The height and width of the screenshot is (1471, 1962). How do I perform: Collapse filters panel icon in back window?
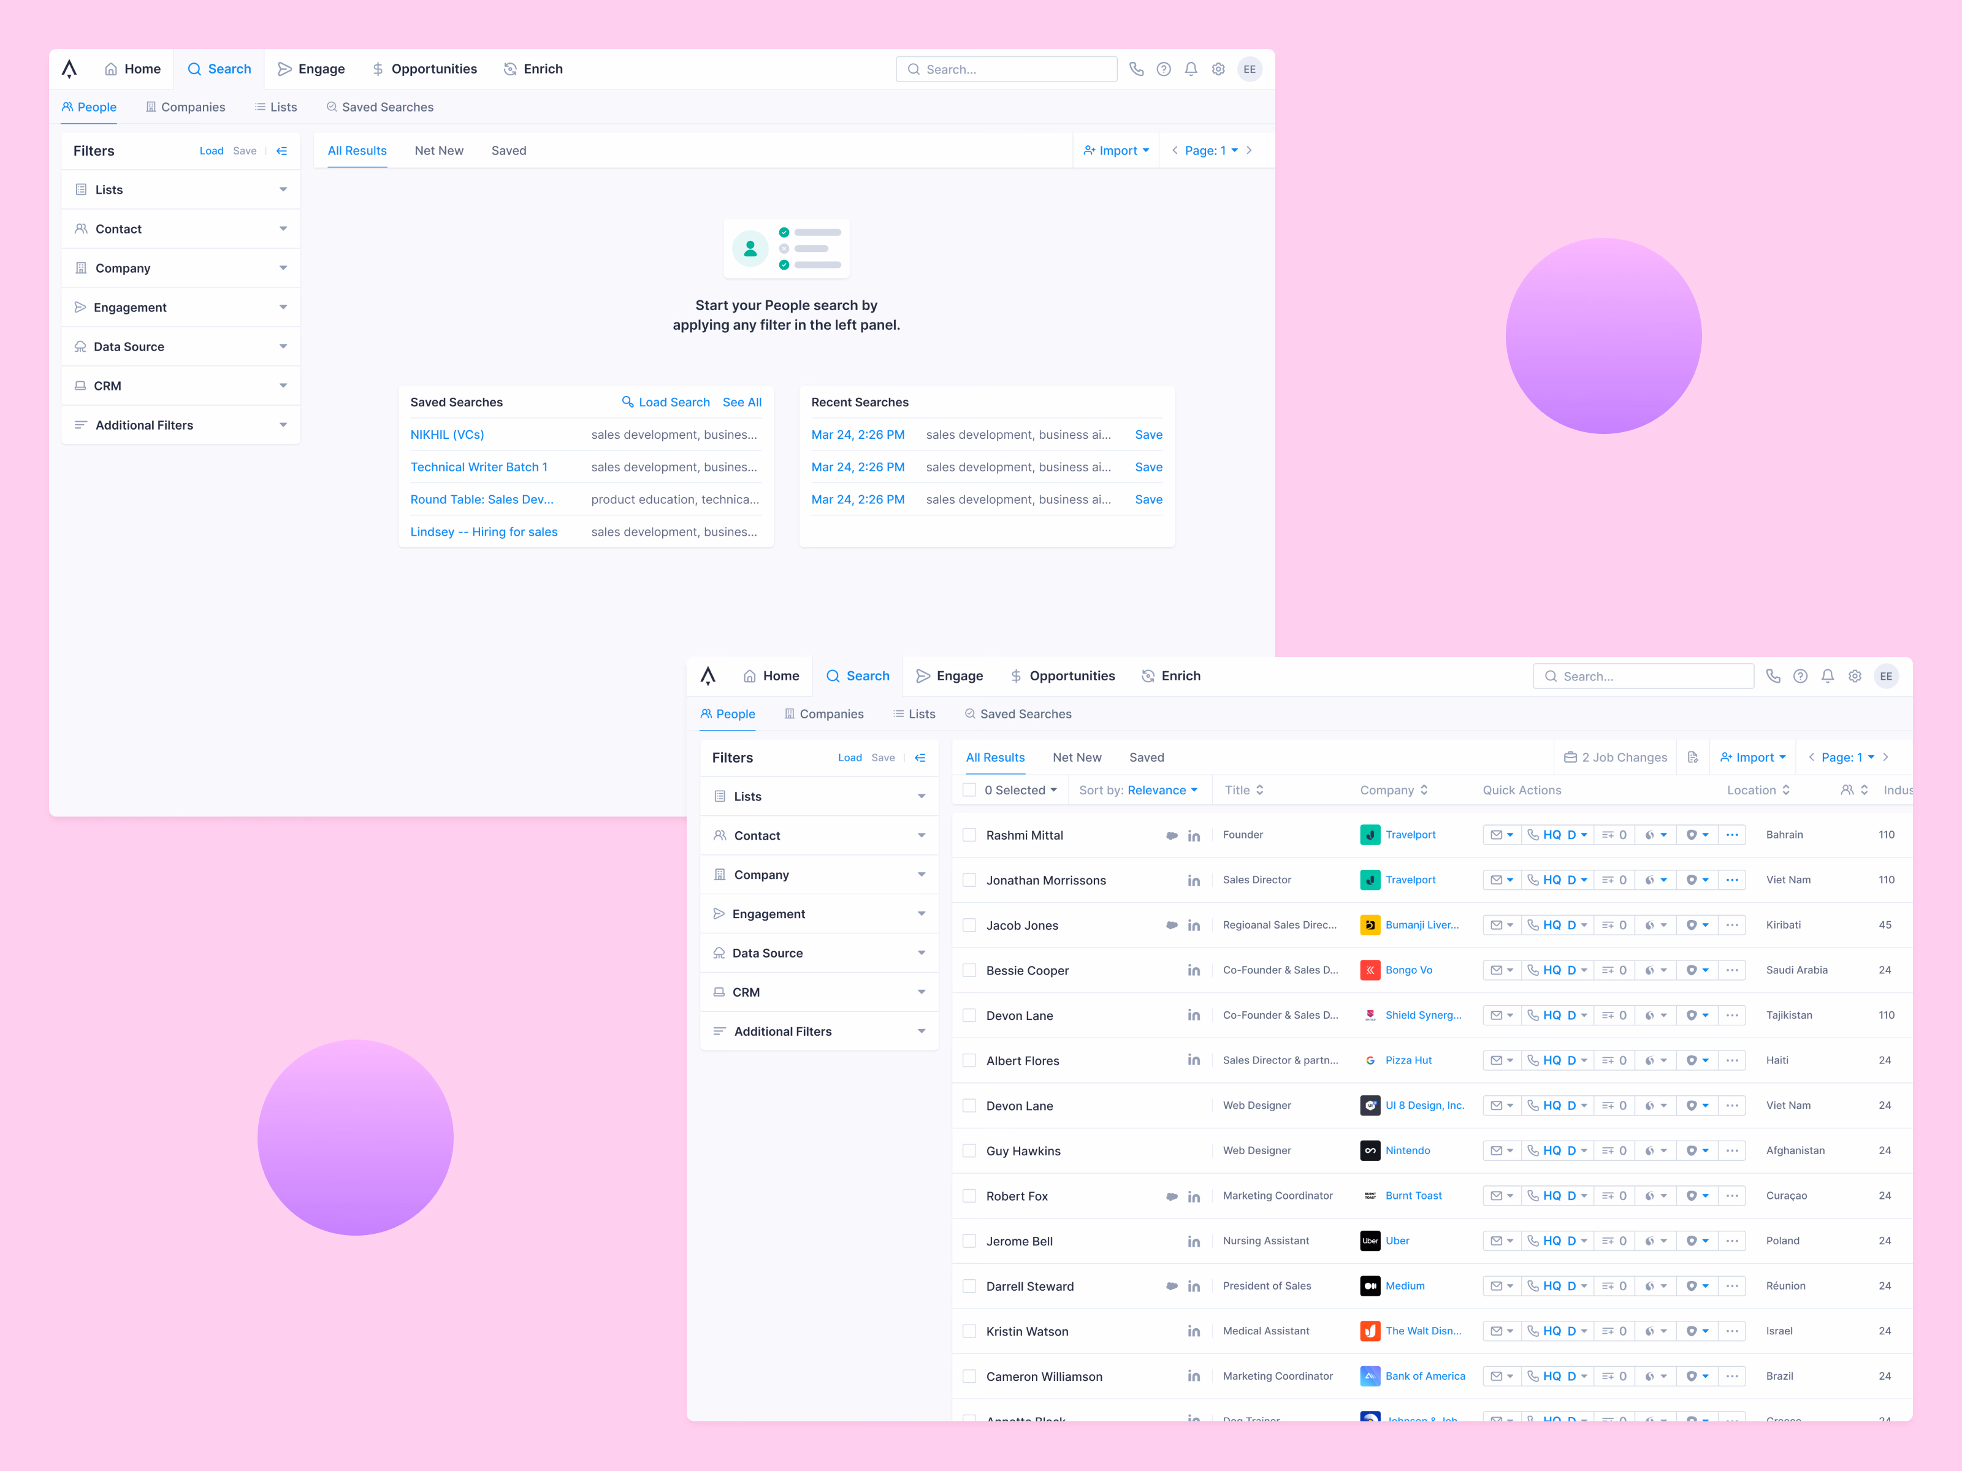282,151
